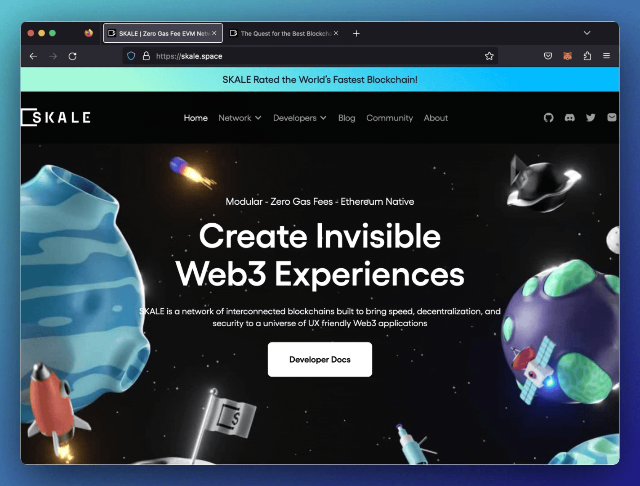Click the Developer Docs button
The image size is (640, 486).
tap(320, 360)
